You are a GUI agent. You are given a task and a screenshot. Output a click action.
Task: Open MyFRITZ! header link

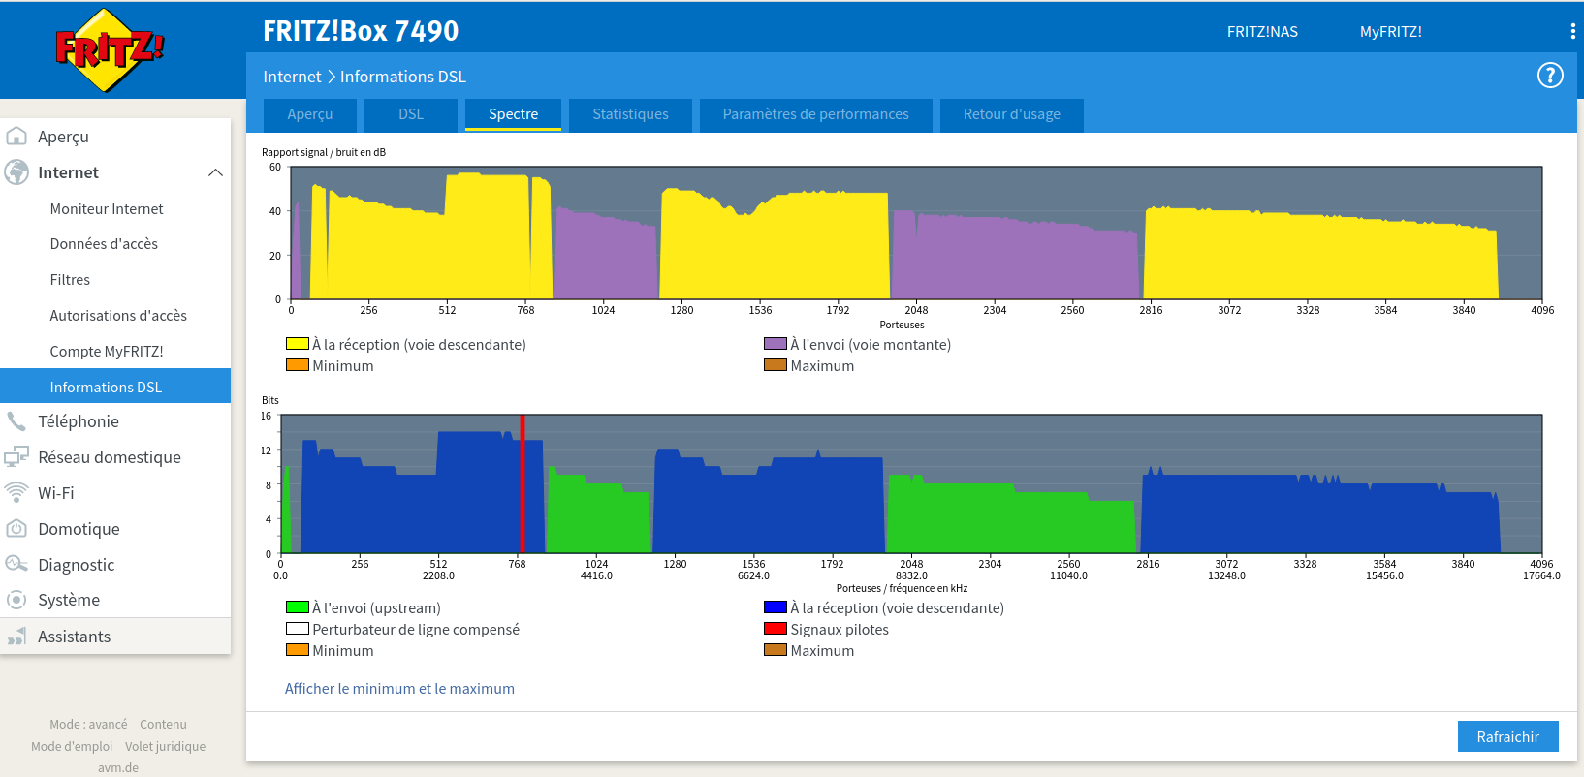point(1390,31)
